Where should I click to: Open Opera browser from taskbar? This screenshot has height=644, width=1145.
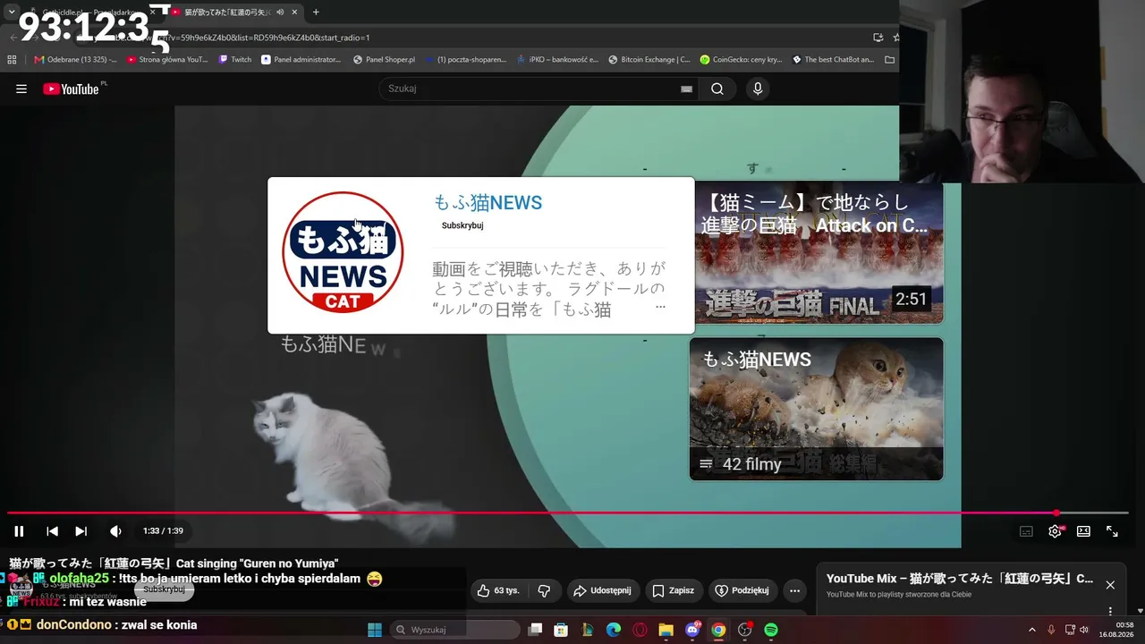pyautogui.click(x=640, y=630)
